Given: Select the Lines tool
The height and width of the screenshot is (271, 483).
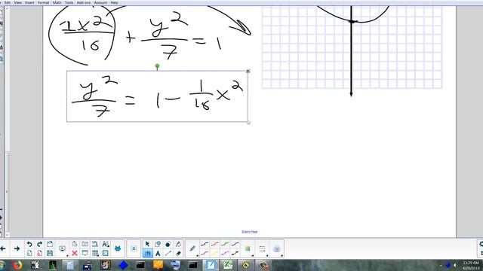Looking at the screenshot, I should point(168,253).
